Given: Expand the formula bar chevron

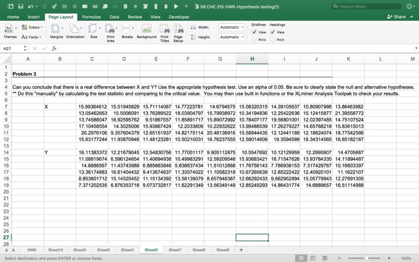Looking at the screenshot, I should pyautogui.click(x=416, y=48).
